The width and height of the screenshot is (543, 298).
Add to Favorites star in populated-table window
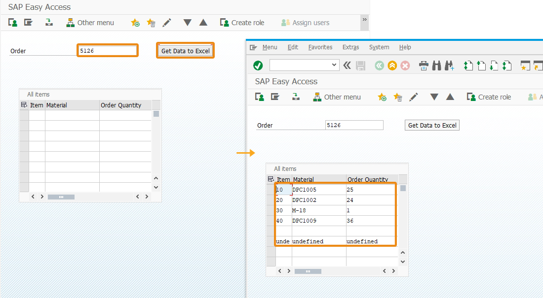tap(382, 97)
